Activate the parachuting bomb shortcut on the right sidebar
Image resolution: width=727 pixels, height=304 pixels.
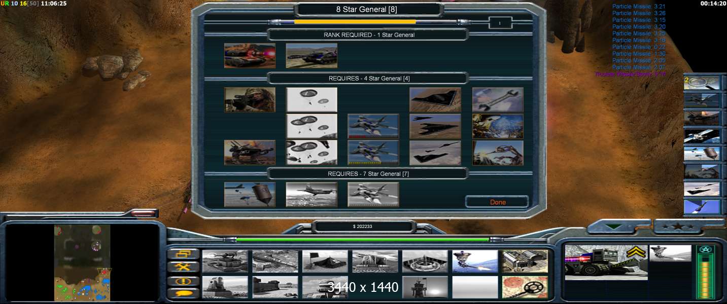coord(702,154)
